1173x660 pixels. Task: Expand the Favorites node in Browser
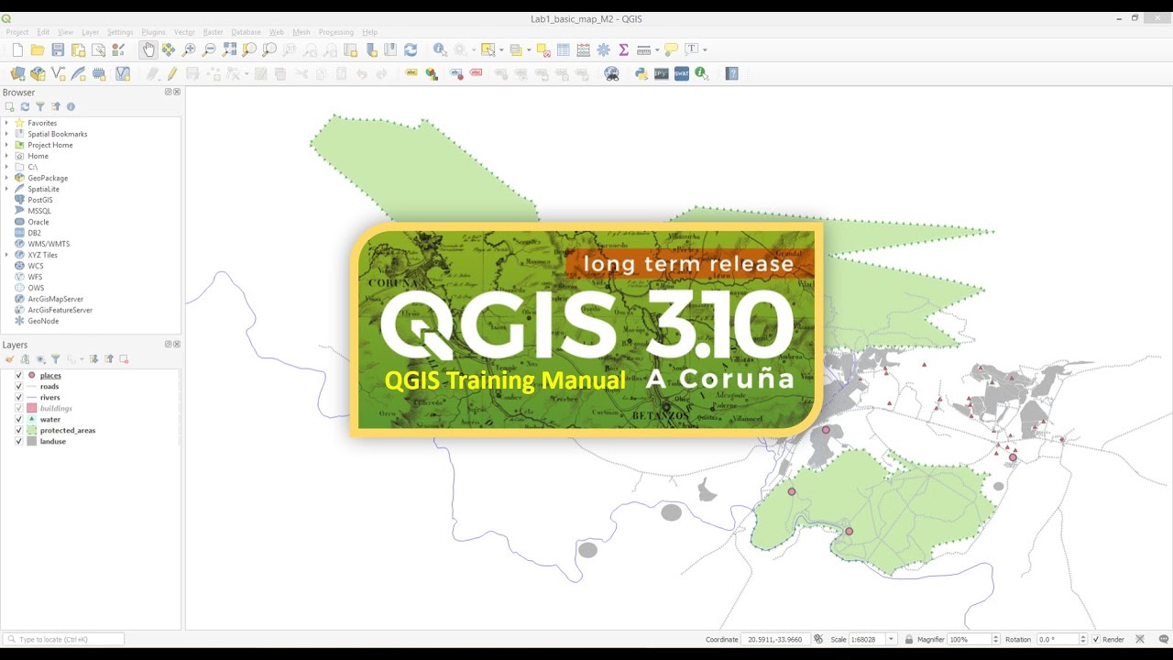(x=6, y=123)
